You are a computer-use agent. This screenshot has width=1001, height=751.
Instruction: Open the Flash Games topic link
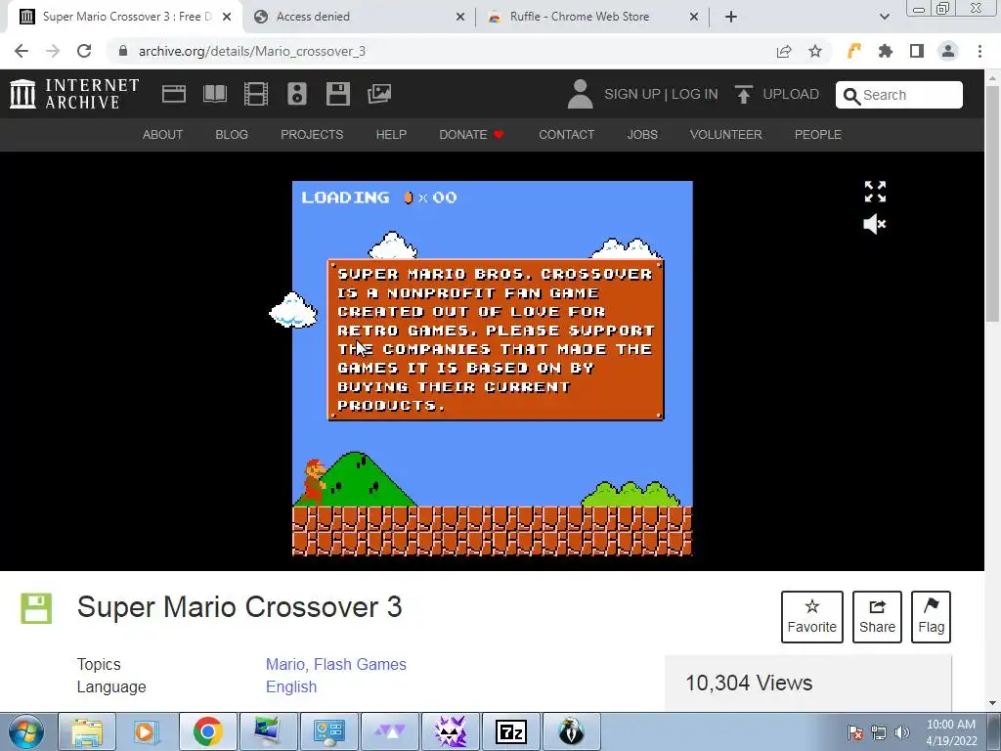[x=360, y=664]
